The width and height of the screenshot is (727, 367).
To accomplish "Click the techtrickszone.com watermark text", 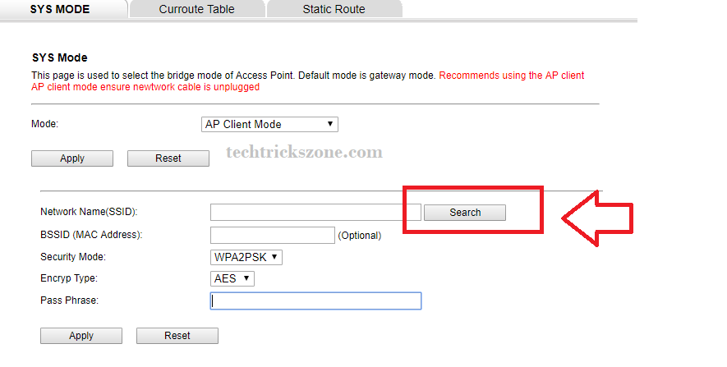I will point(304,153).
